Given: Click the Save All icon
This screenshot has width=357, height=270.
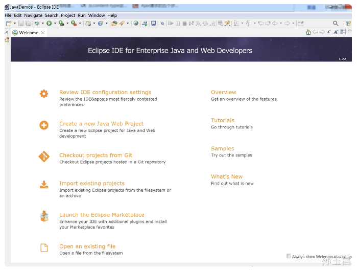Looking at the screenshot, I should click(x=28, y=23).
